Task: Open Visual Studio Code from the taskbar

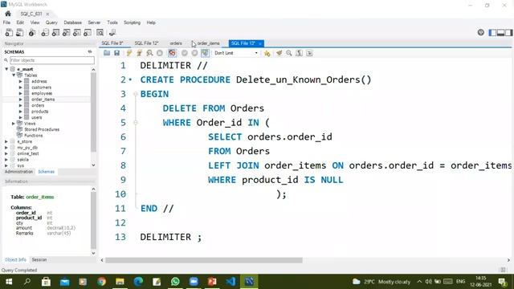Action: pos(230,282)
